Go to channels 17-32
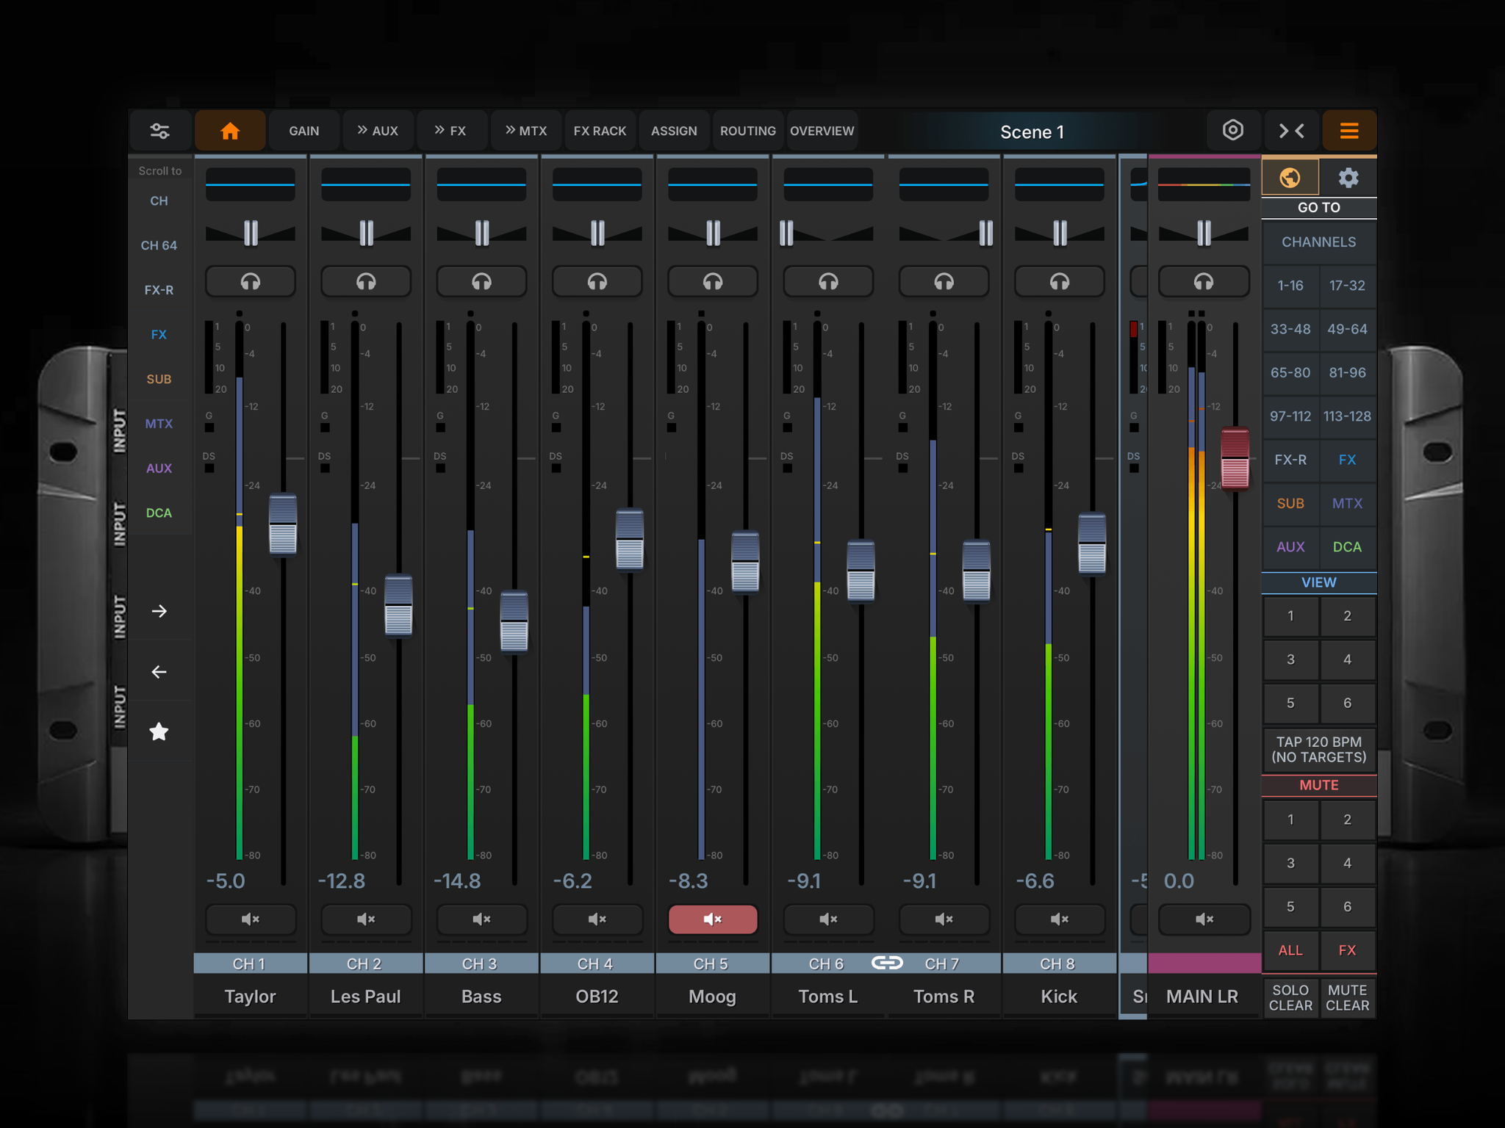Viewport: 1505px width, 1128px height. (x=1347, y=286)
